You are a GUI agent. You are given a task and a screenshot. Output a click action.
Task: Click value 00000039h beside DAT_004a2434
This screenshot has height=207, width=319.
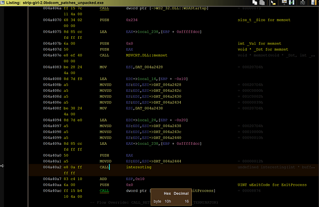(x=253, y=102)
